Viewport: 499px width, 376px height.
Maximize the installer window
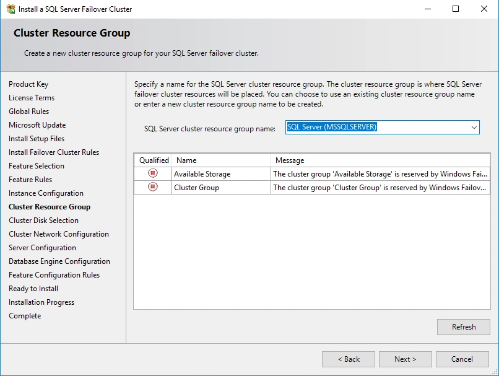[456, 9]
